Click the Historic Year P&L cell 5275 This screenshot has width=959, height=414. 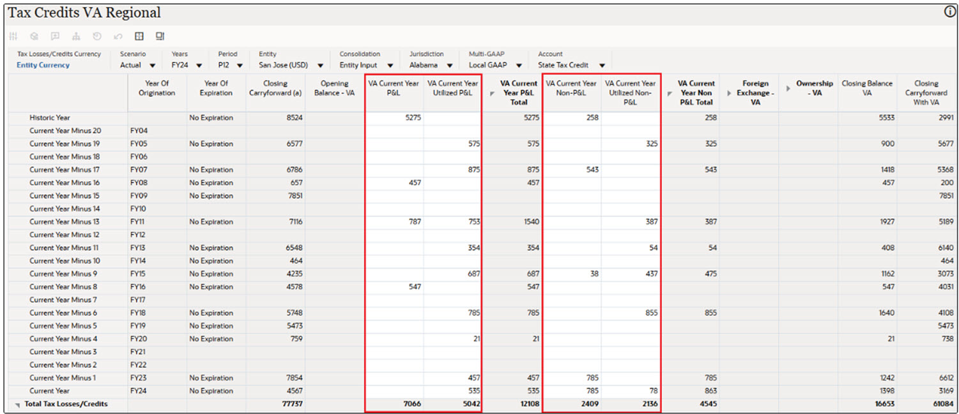(394, 118)
